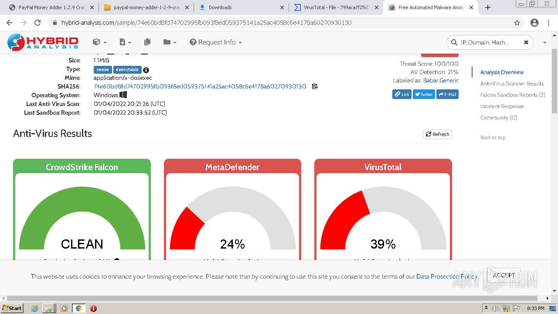Expand the Request Info menu

pos(216,42)
